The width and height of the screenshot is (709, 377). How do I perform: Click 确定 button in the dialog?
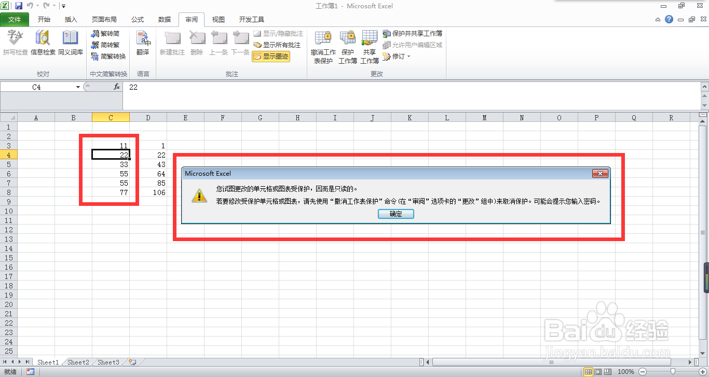click(396, 214)
